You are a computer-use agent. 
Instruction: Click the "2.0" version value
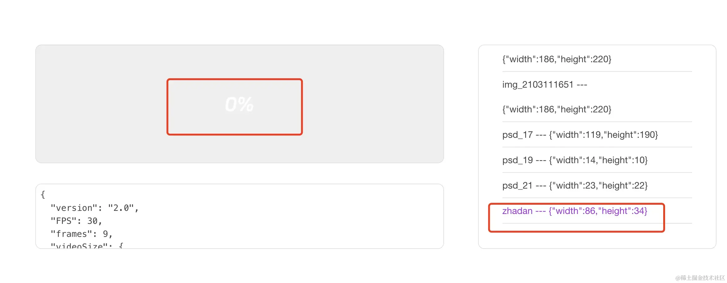coord(121,208)
